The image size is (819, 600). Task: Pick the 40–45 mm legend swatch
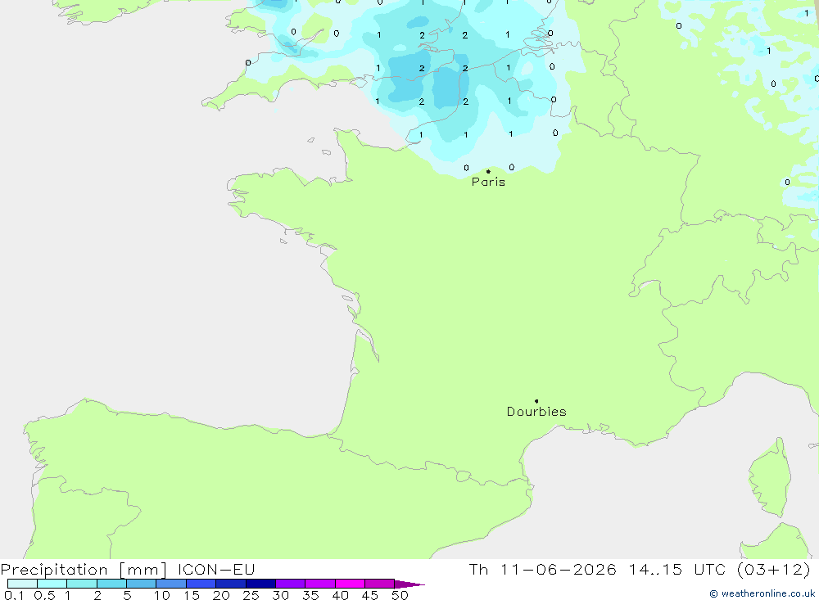point(350,584)
